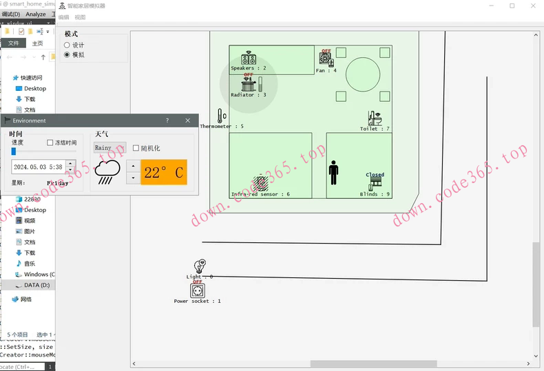
Task: Click the Radiator device icon
Action: tap(249, 85)
